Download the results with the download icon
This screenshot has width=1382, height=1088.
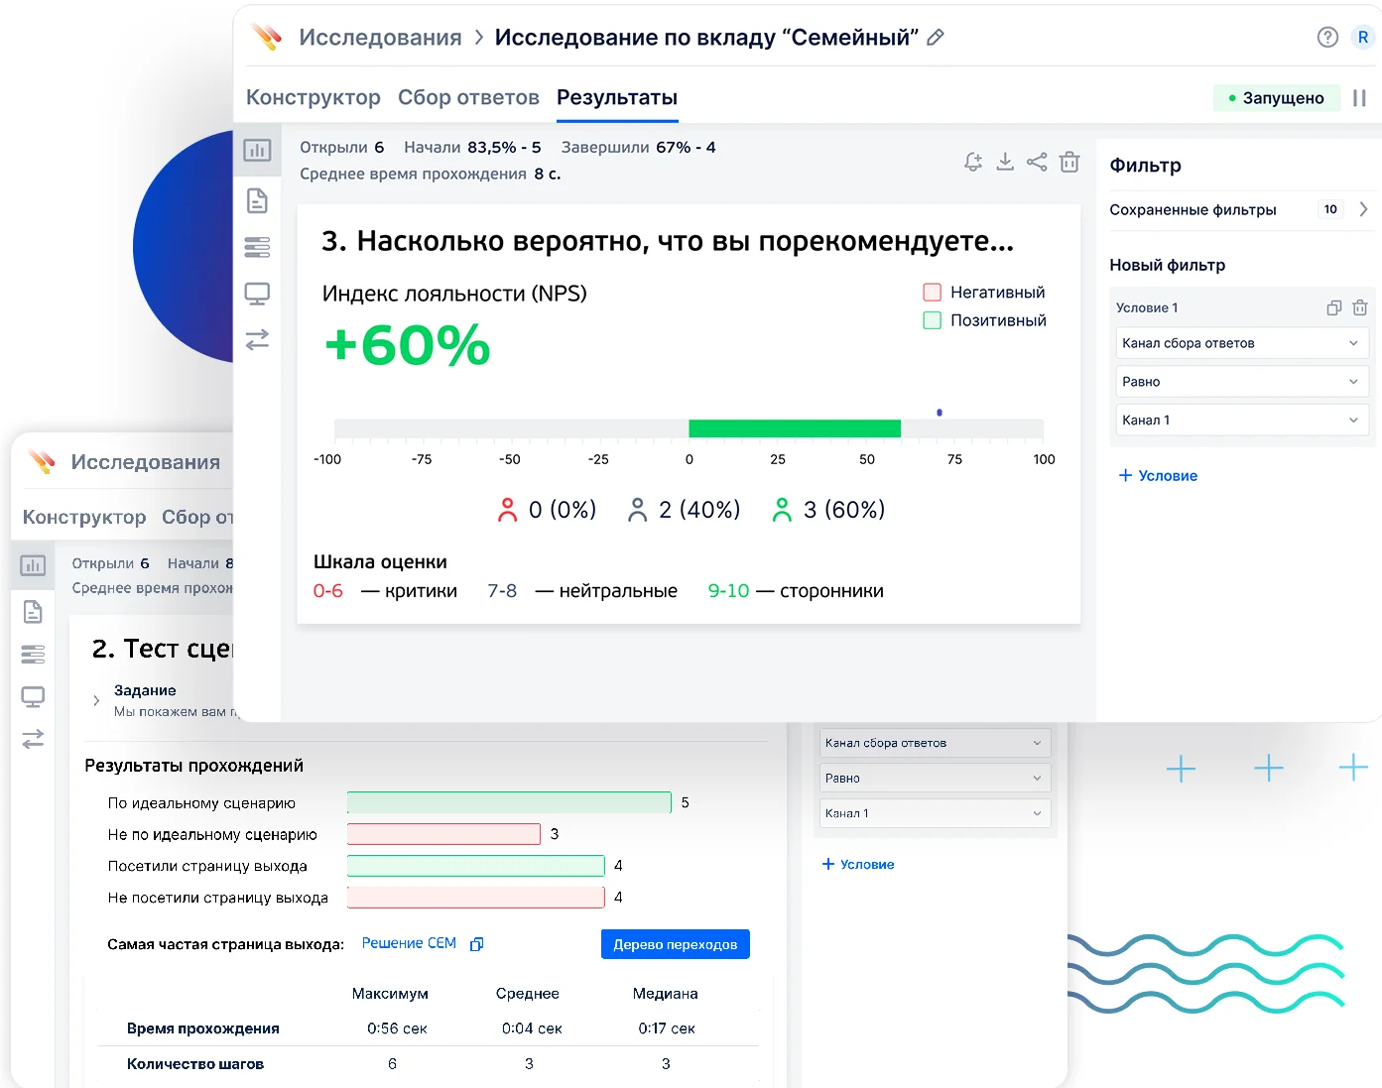[x=1005, y=162]
